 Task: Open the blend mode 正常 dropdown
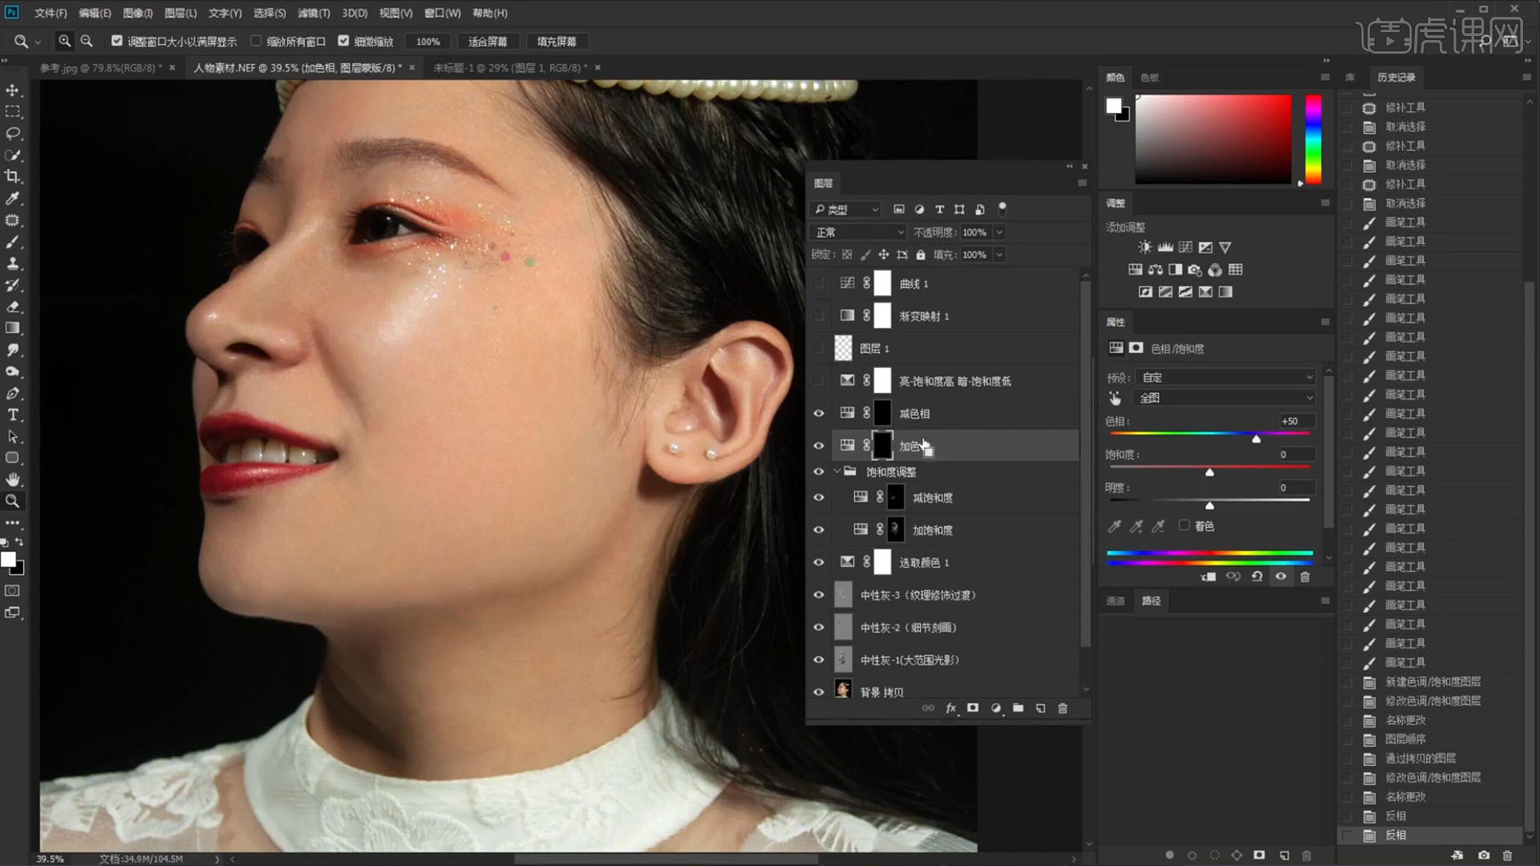(x=858, y=232)
